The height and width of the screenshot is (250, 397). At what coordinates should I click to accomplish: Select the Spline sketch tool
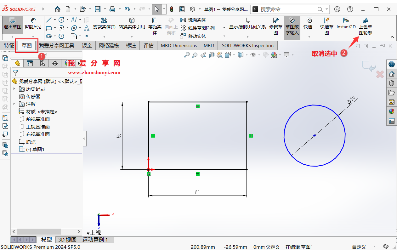coord(74,20)
